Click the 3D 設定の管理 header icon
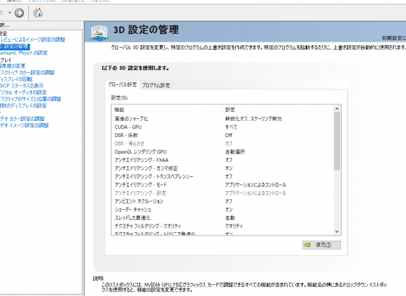 point(99,32)
